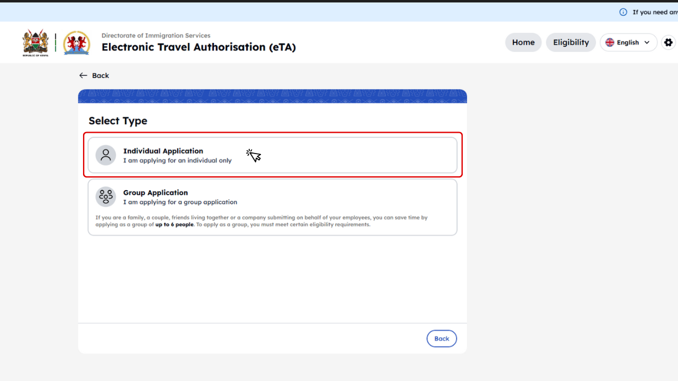Choose the Individual Application title
The height and width of the screenshot is (381, 678).
pyautogui.click(x=163, y=151)
